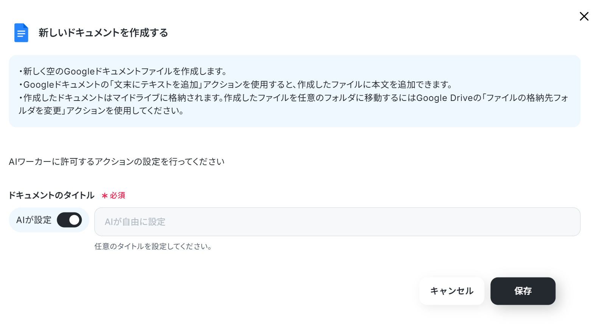Click the first bullet about 新しく空のGoogleドキュメント

tap(123, 71)
